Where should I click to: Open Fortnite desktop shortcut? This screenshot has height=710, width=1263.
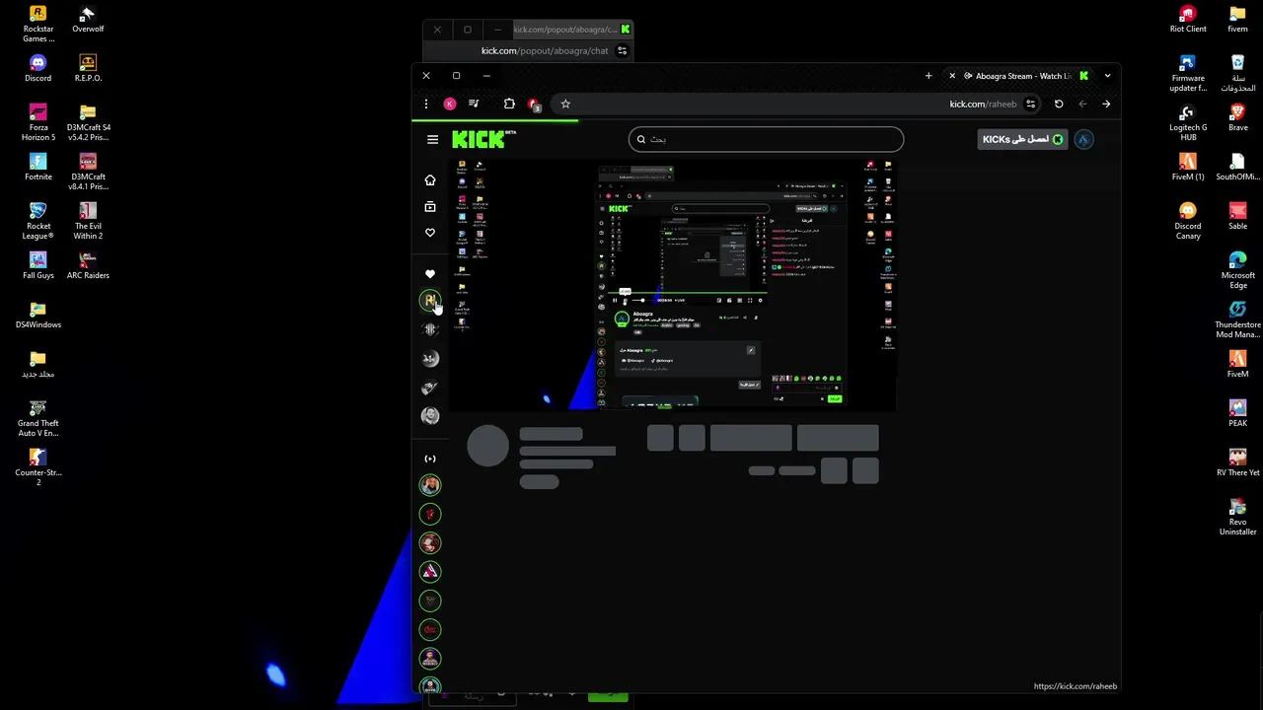(x=38, y=168)
